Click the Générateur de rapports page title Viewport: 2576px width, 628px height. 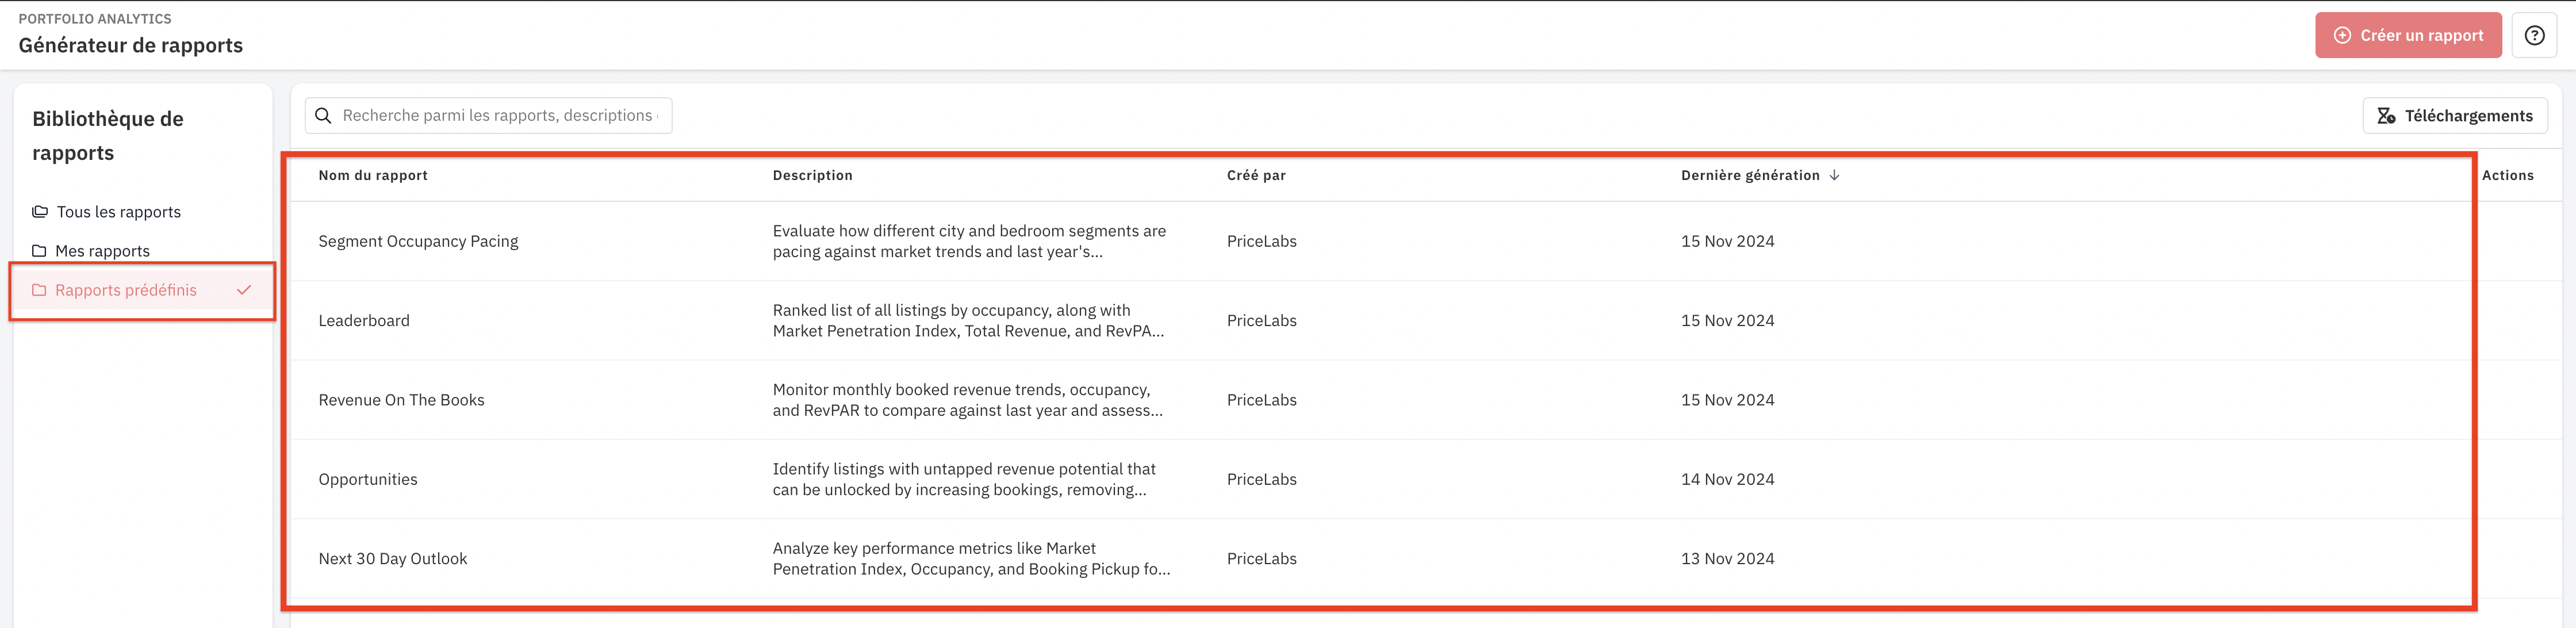[x=131, y=45]
